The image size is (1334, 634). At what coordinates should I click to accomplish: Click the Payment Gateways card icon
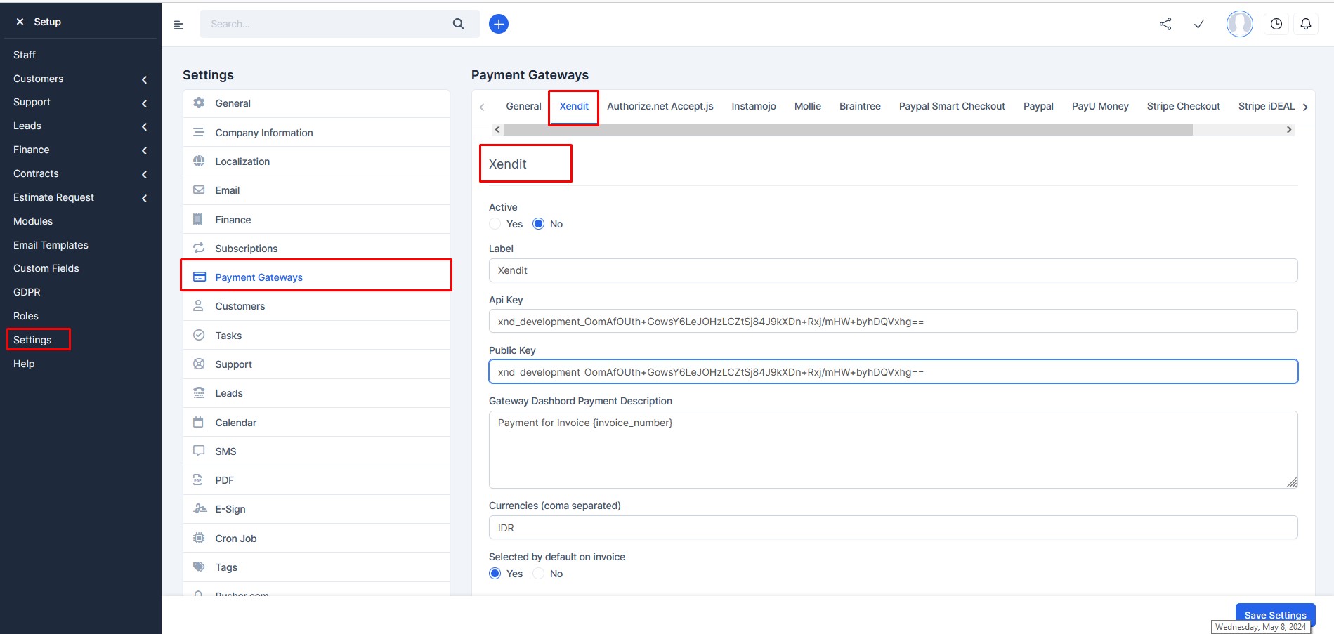coord(200,277)
